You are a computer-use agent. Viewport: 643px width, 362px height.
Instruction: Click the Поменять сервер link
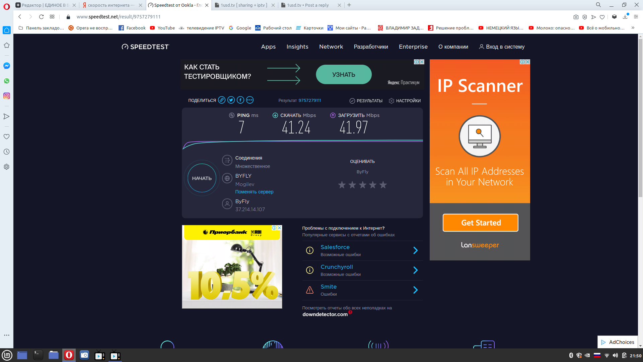coord(254,192)
